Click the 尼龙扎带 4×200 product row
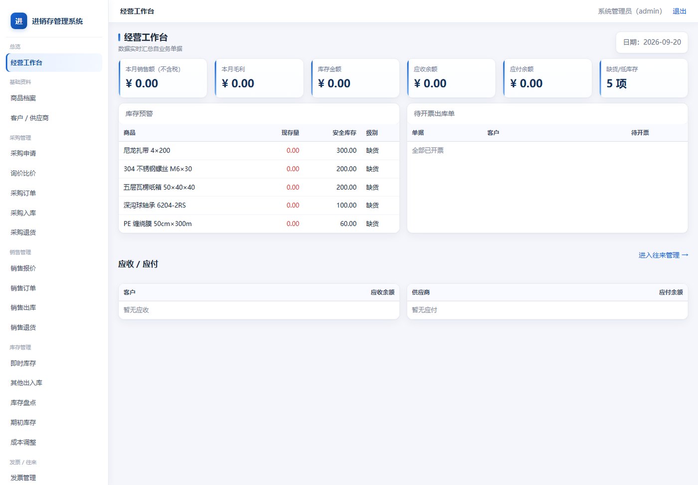Screen dimensions: 698x485 click(259, 151)
